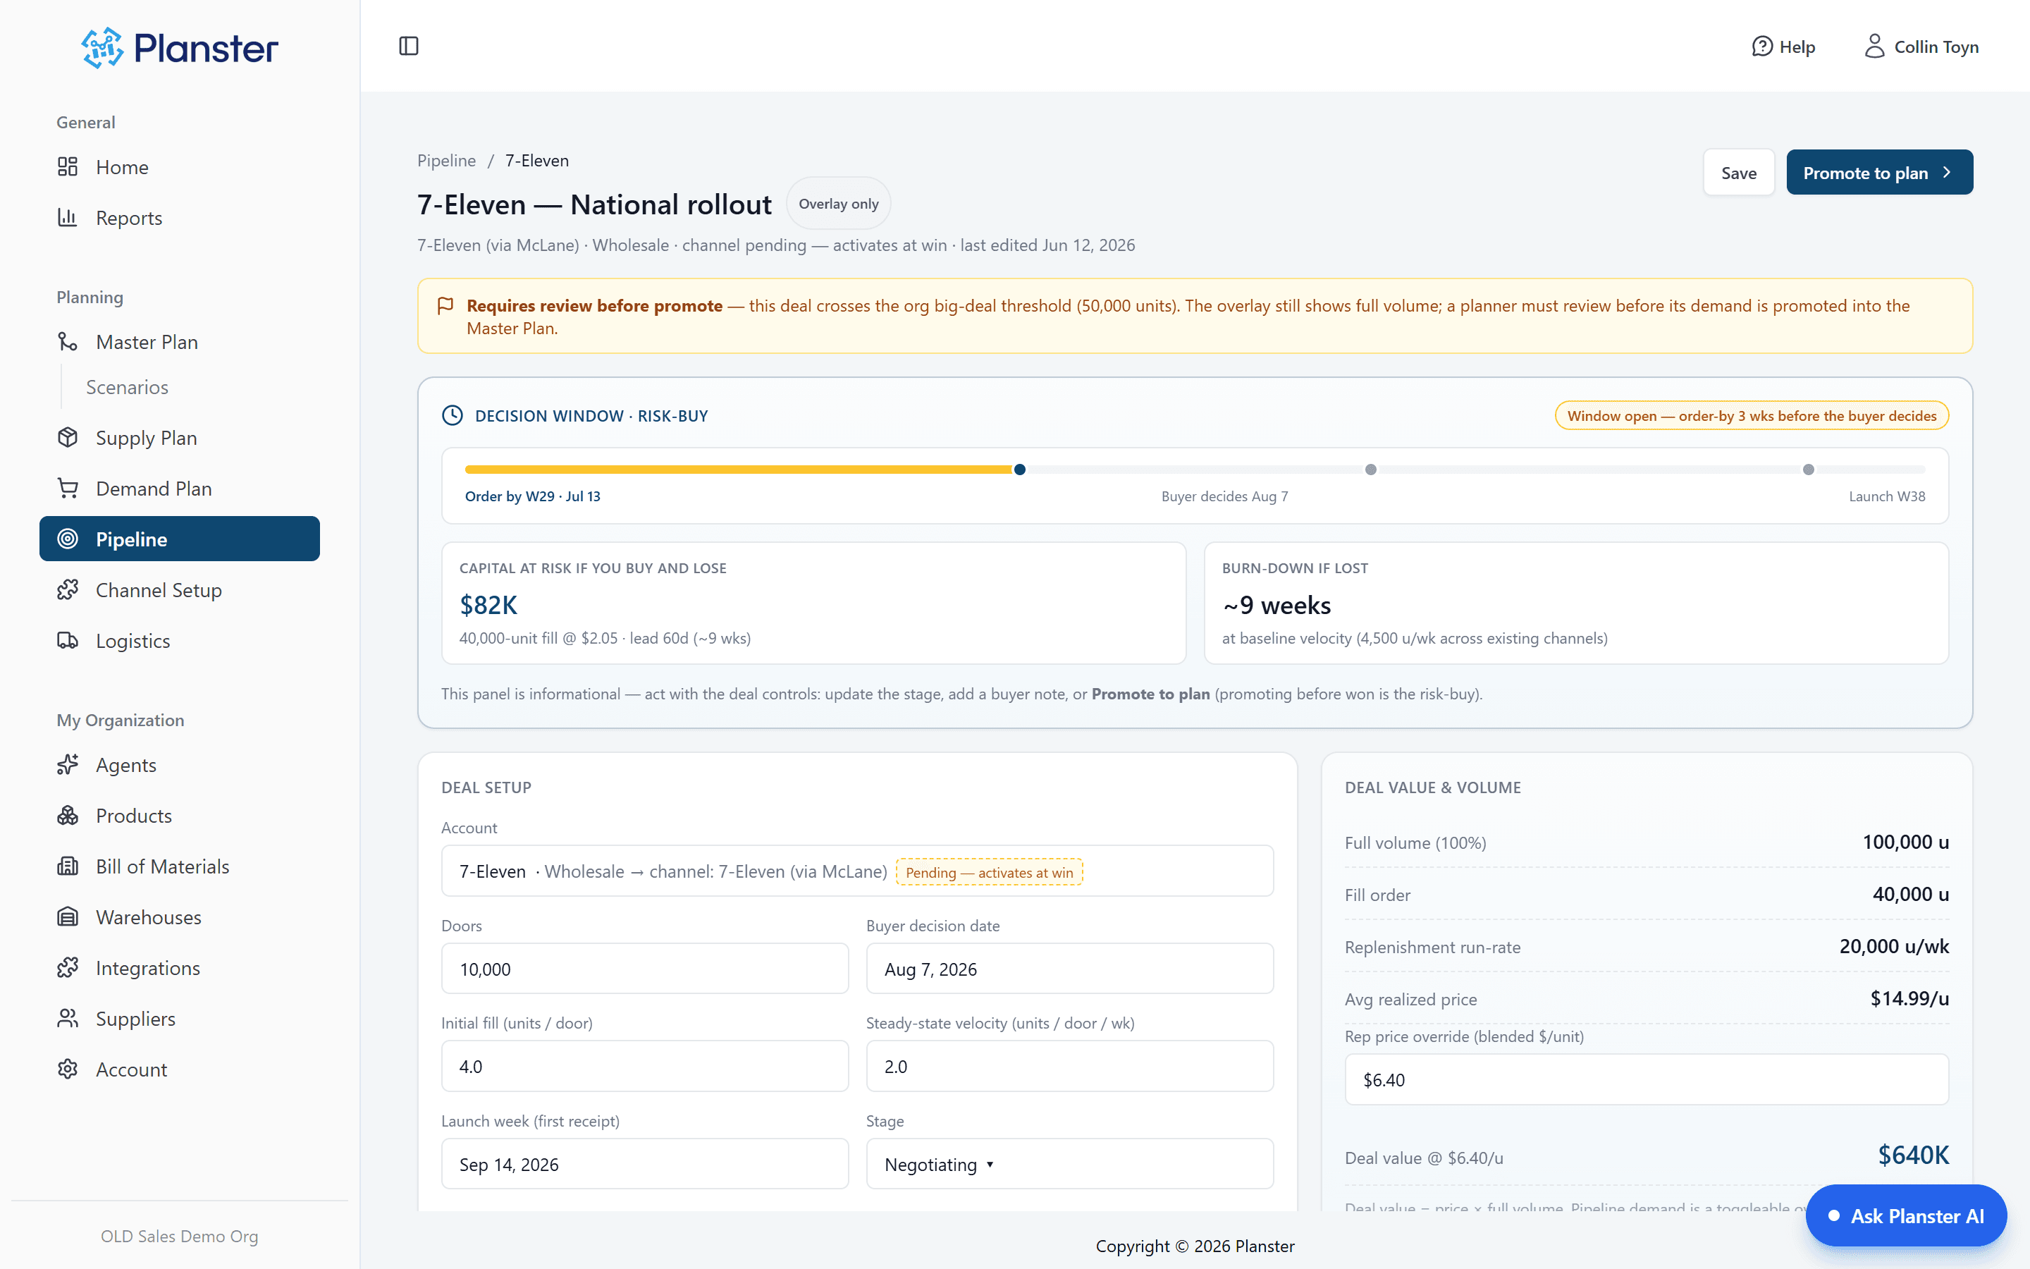Click the Steady-state velocity input field
The height and width of the screenshot is (1269, 2030).
click(x=1069, y=1067)
